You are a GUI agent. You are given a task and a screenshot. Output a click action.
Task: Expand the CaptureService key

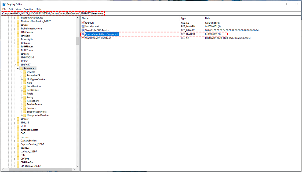point(14,141)
